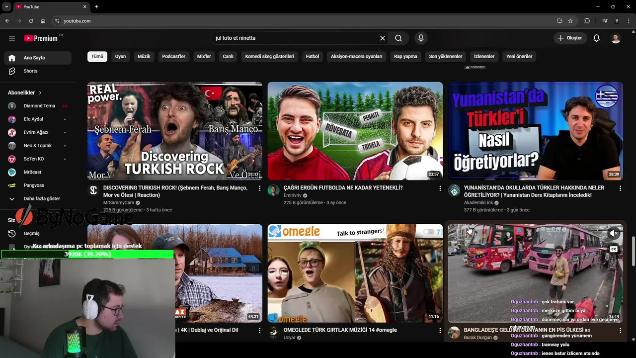
Task: Click the YouTube Premium logo
Action: [x=41, y=38]
